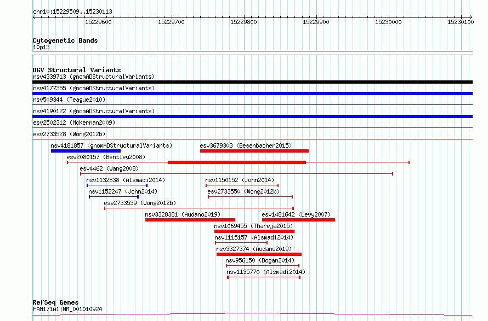488x321 pixels.
Task: Click the nsv1135770 (Alsmadi2014) red line
Action: tap(264, 277)
